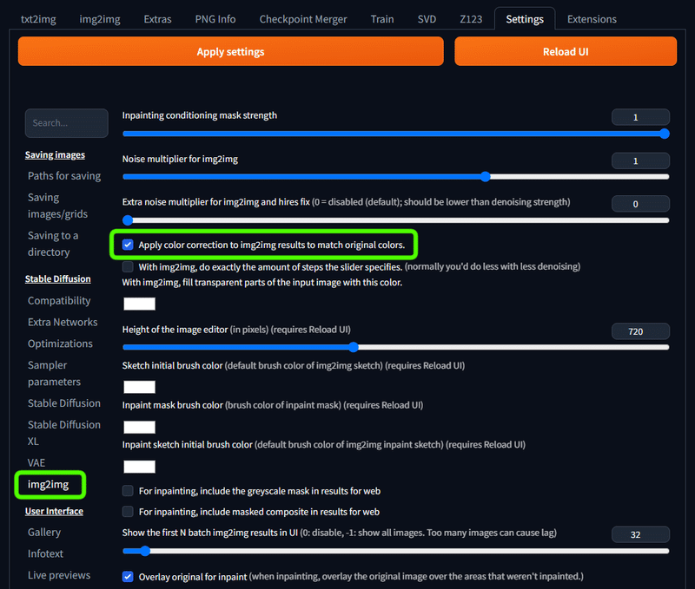Open the img2img top tab

[100, 19]
